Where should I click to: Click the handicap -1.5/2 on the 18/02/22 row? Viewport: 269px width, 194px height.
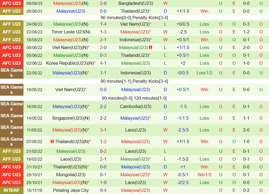tap(183, 159)
